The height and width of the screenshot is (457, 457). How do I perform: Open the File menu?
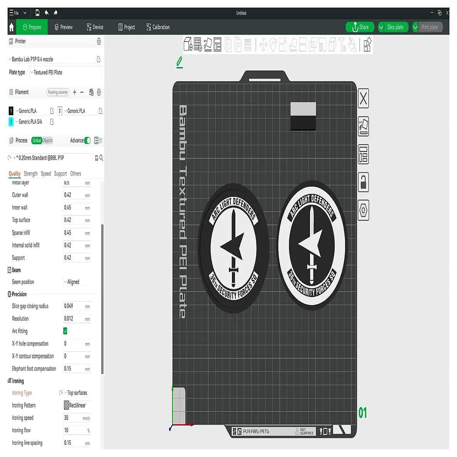point(14,13)
